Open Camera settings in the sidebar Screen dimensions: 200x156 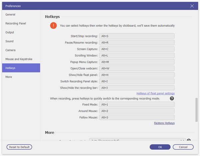[x=10, y=50]
